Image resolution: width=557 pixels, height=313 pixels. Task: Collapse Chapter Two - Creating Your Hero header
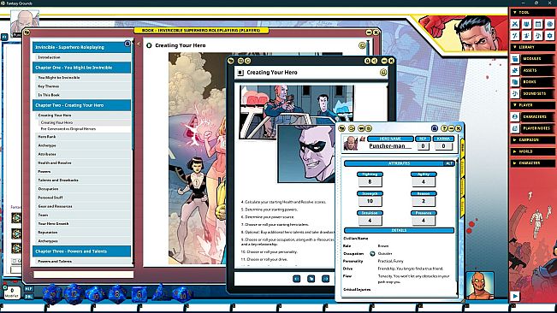pos(81,105)
